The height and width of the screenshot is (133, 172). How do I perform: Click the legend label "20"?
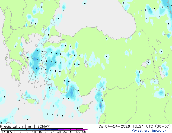46,132
